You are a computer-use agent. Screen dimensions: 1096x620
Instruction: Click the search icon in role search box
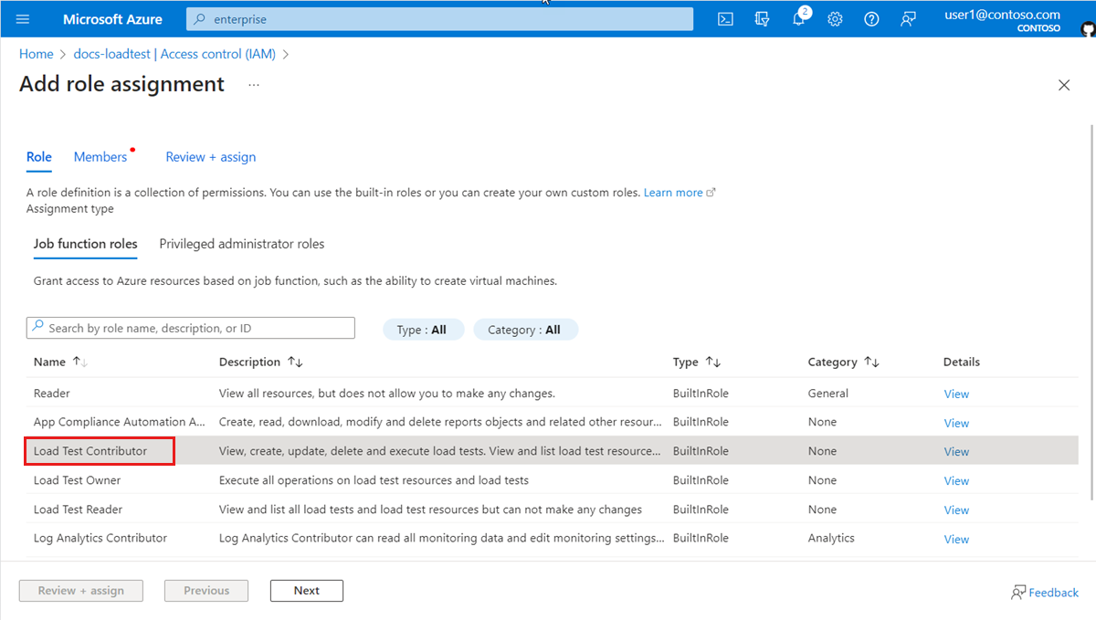point(37,327)
